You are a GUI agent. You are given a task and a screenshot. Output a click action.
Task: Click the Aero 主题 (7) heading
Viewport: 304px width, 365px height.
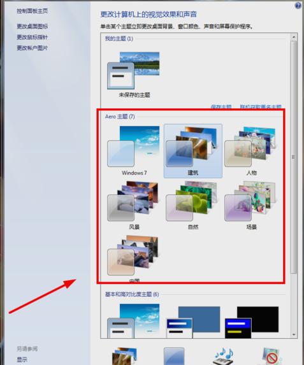click(x=120, y=117)
